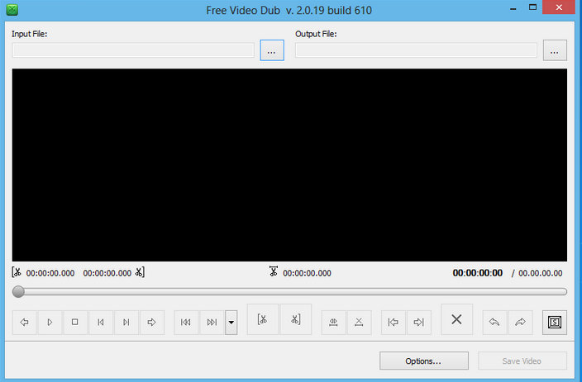Maximize the Free Video Dub window

[532, 7]
